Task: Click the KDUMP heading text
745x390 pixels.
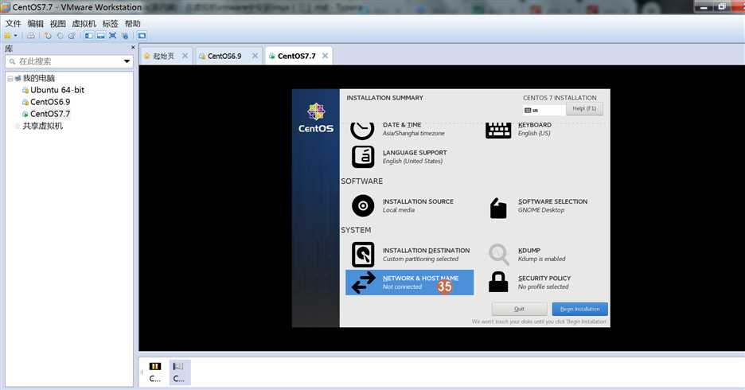Action: tap(529, 251)
